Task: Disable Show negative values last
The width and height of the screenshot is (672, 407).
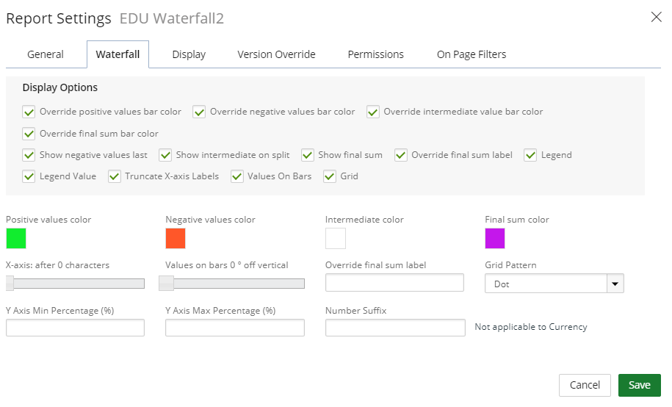Action: tap(29, 155)
